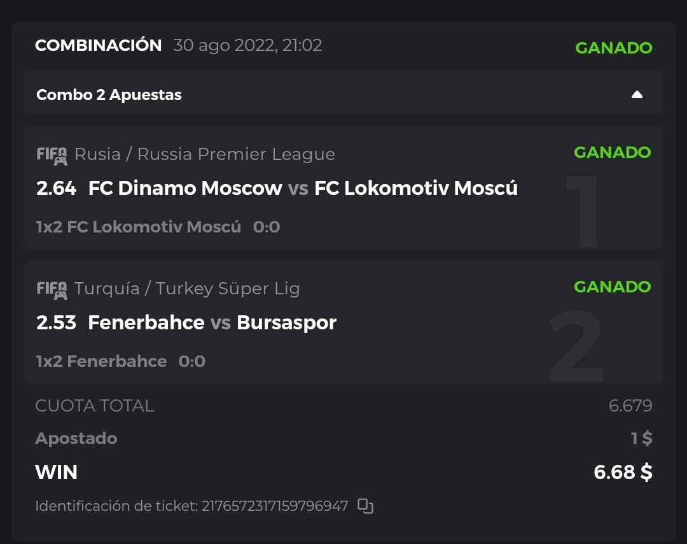The image size is (687, 544).
Task: Open Fenerbahce vs Bursaspor match
Action: (x=212, y=323)
